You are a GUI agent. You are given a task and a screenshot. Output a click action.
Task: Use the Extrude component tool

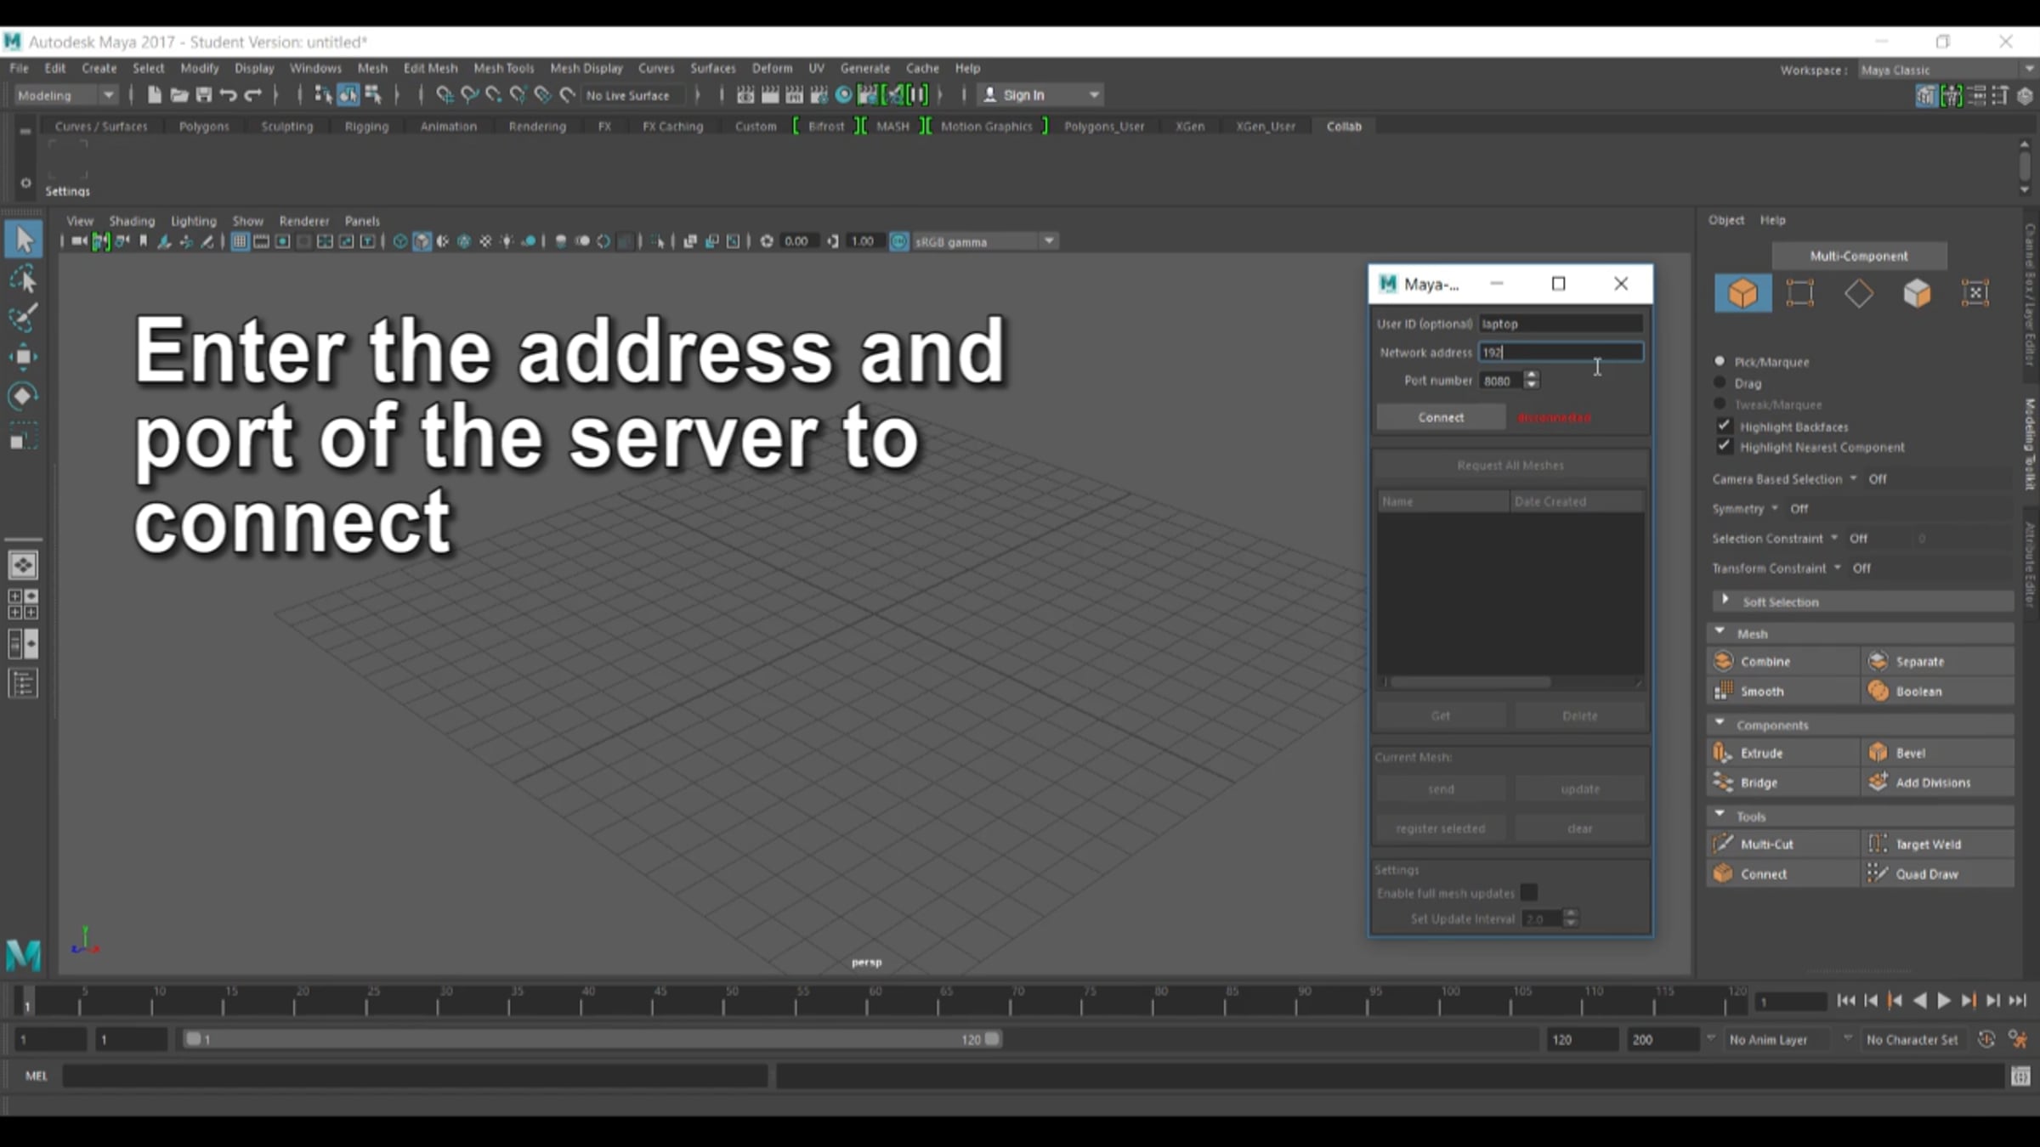click(x=1782, y=753)
